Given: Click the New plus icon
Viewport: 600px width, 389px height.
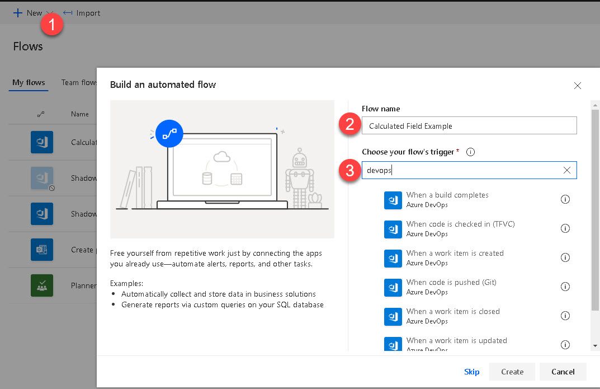Looking at the screenshot, I should (17, 13).
